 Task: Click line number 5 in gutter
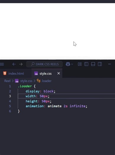(x=10, y=106)
